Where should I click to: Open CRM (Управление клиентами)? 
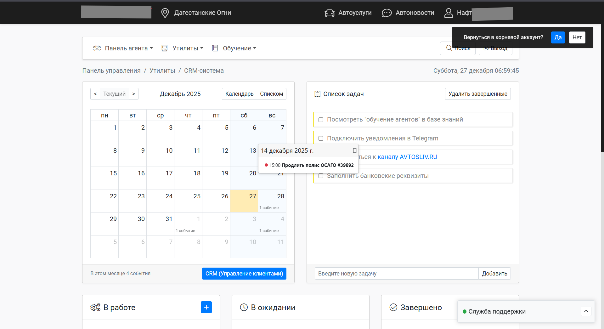click(244, 274)
